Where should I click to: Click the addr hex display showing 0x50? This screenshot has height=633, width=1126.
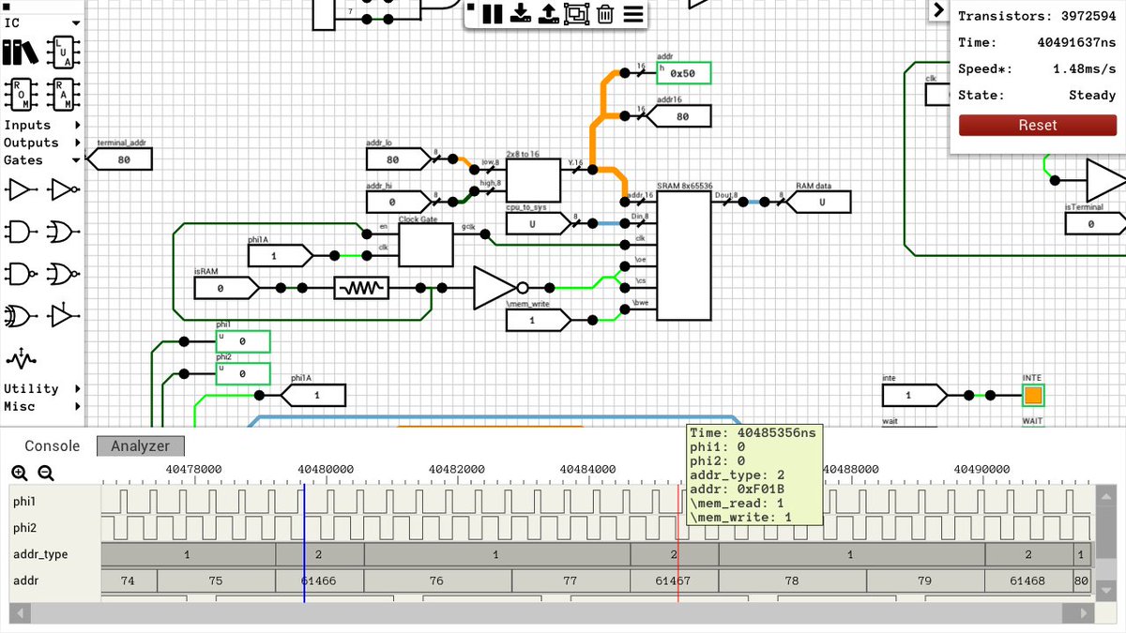(683, 73)
